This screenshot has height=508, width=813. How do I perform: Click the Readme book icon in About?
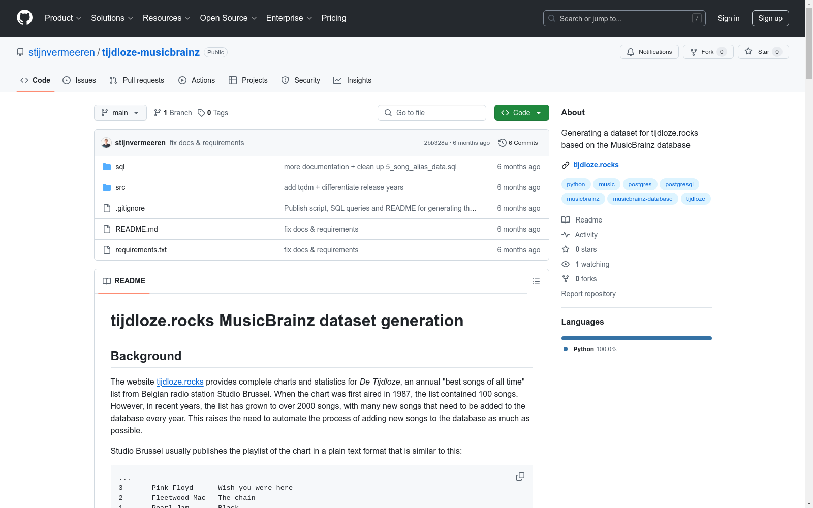(x=566, y=220)
